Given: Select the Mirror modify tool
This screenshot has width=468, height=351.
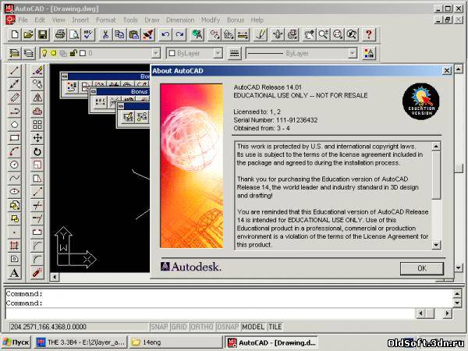Looking at the screenshot, I should 37,97.
